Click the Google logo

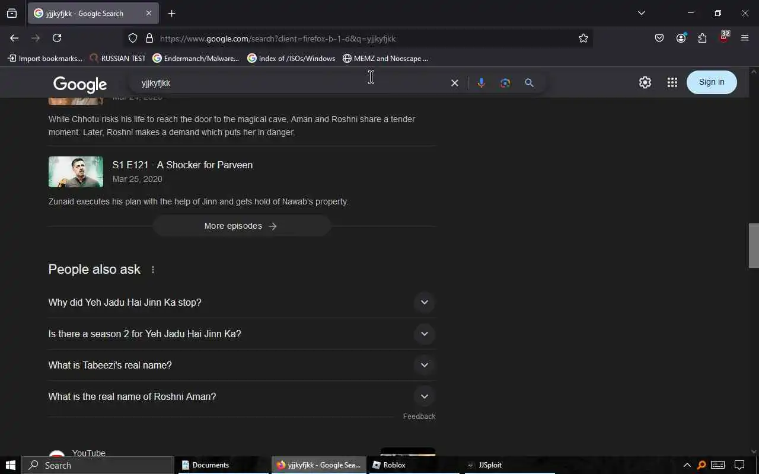pyautogui.click(x=80, y=85)
